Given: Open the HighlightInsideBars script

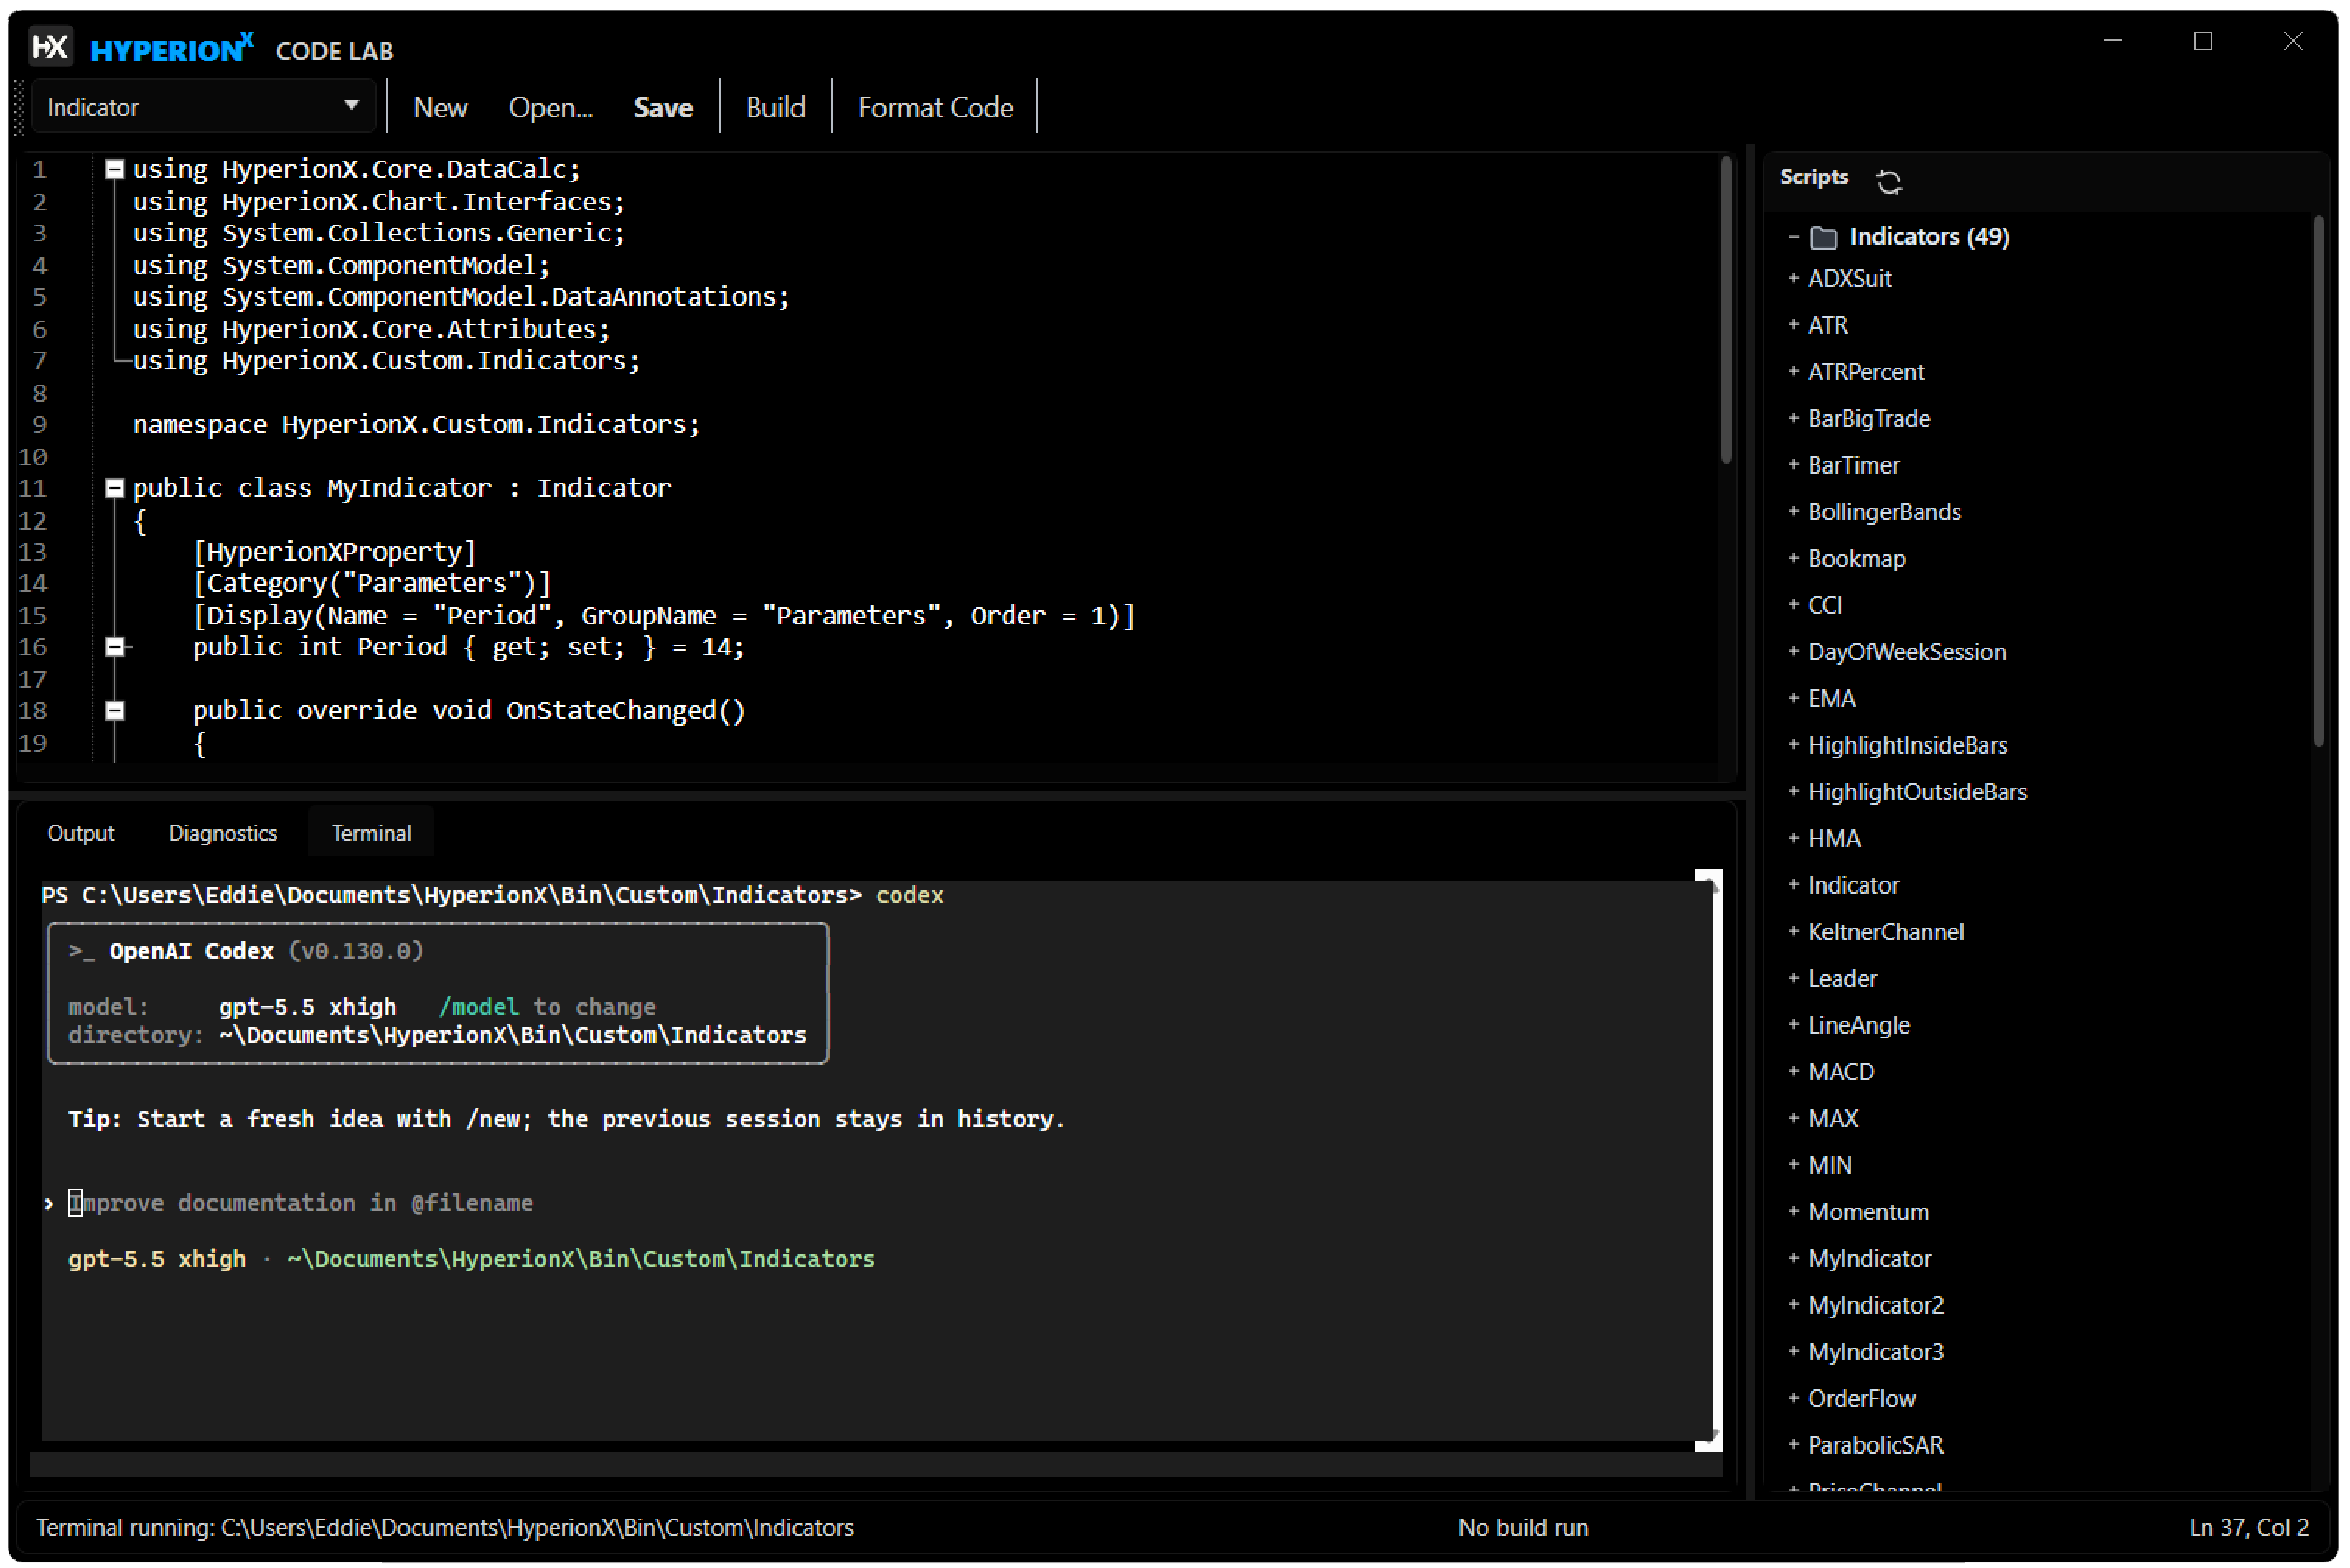Looking at the screenshot, I should [1907, 745].
